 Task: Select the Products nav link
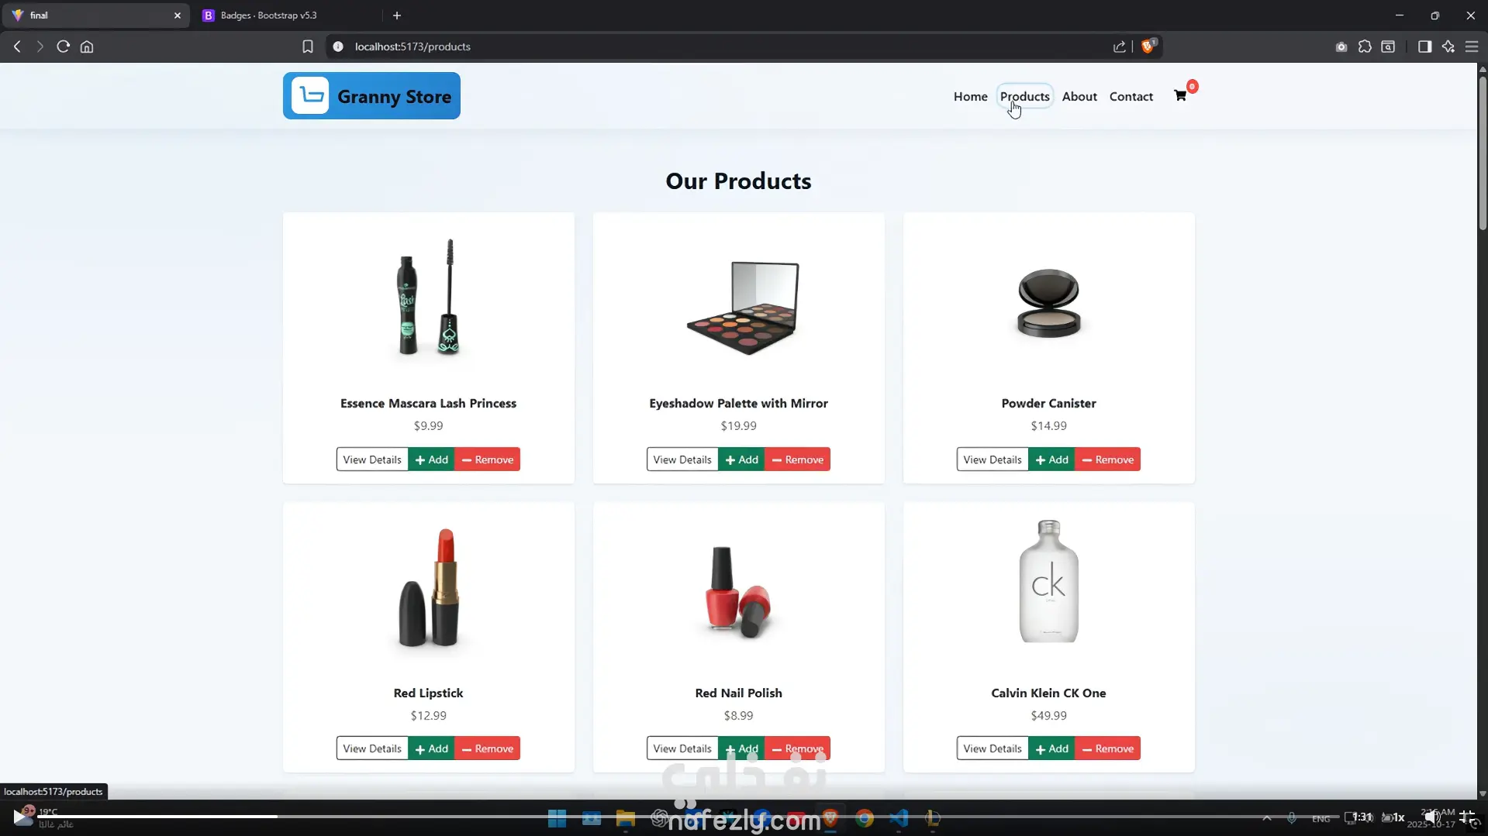tap(1024, 96)
